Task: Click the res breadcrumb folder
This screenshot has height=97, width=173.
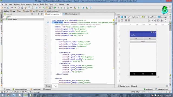Action: tap(32, 11)
